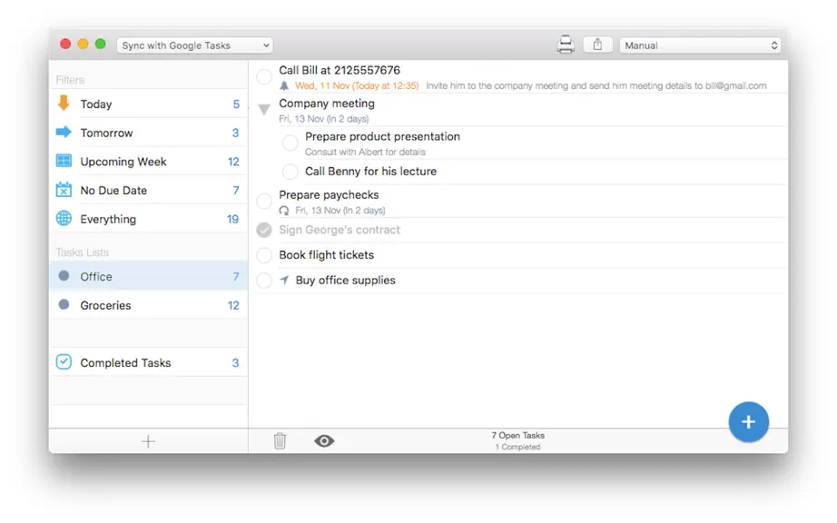Click the repeat icon under Prepare paychecks

click(284, 211)
